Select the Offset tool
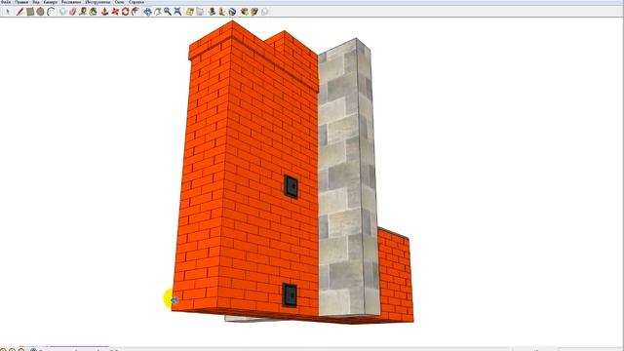The image size is (624, 351). tap(136, 12)
